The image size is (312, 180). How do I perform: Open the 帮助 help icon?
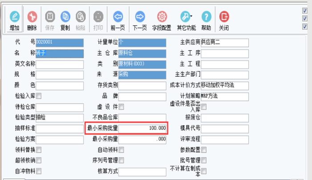tap(206, 21)
